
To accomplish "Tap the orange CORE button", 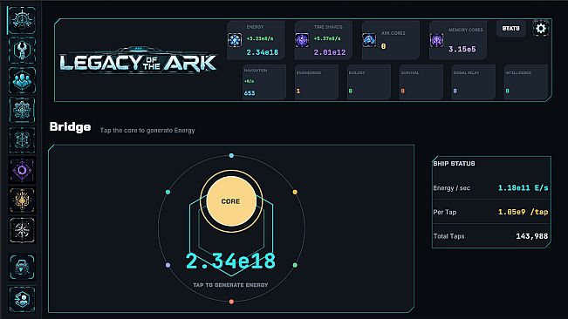I will (231, 201).
